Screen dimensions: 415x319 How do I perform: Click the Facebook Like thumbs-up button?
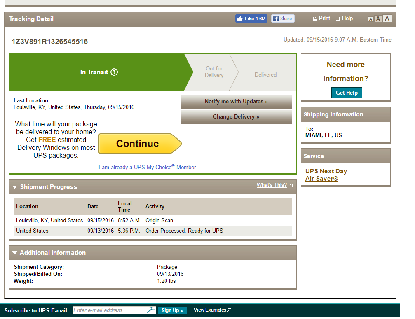click(x=251, y=19)
